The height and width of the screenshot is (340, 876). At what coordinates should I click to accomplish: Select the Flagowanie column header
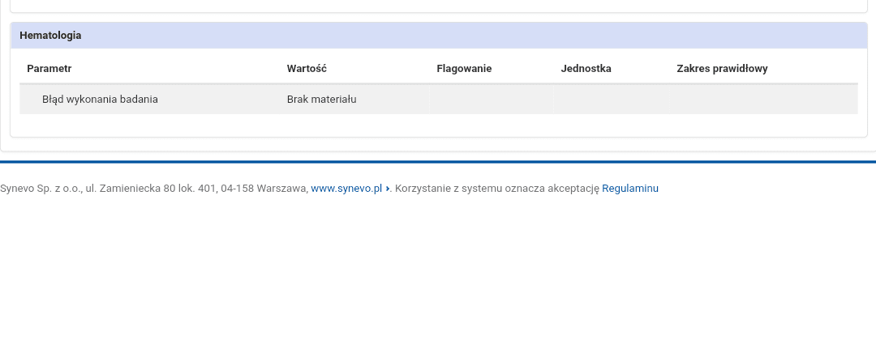click(x=464, y=69)
